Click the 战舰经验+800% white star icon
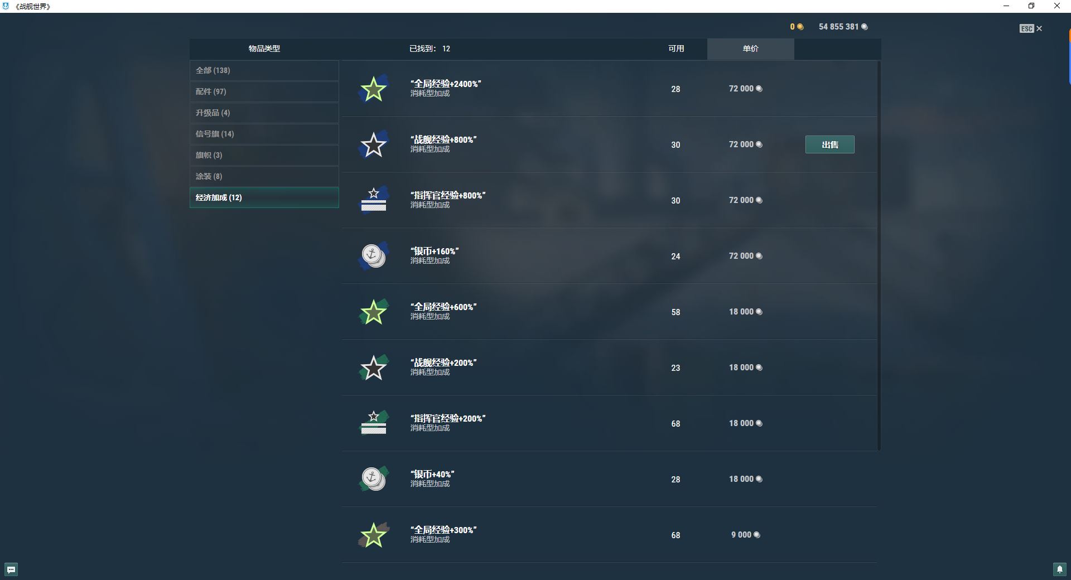 tap(373, 144)
